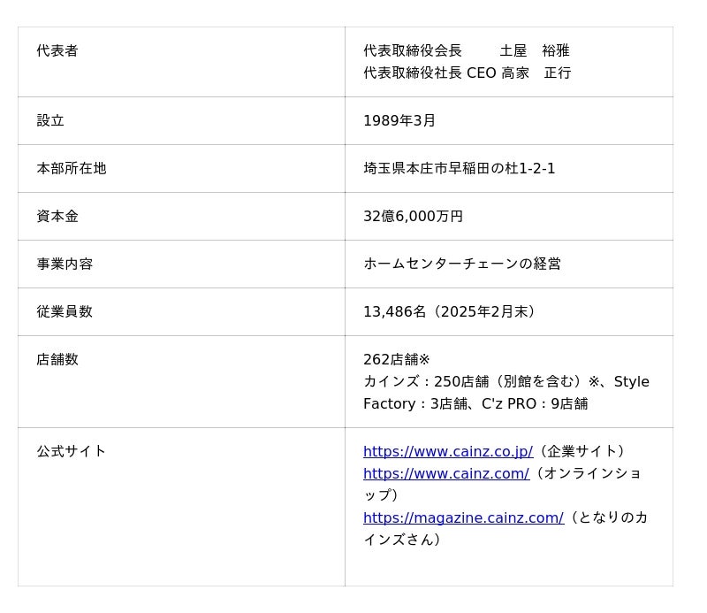707x613 pixels.
Task: Click the CEO 高家 正行 line
Action: tap(467, 73)
